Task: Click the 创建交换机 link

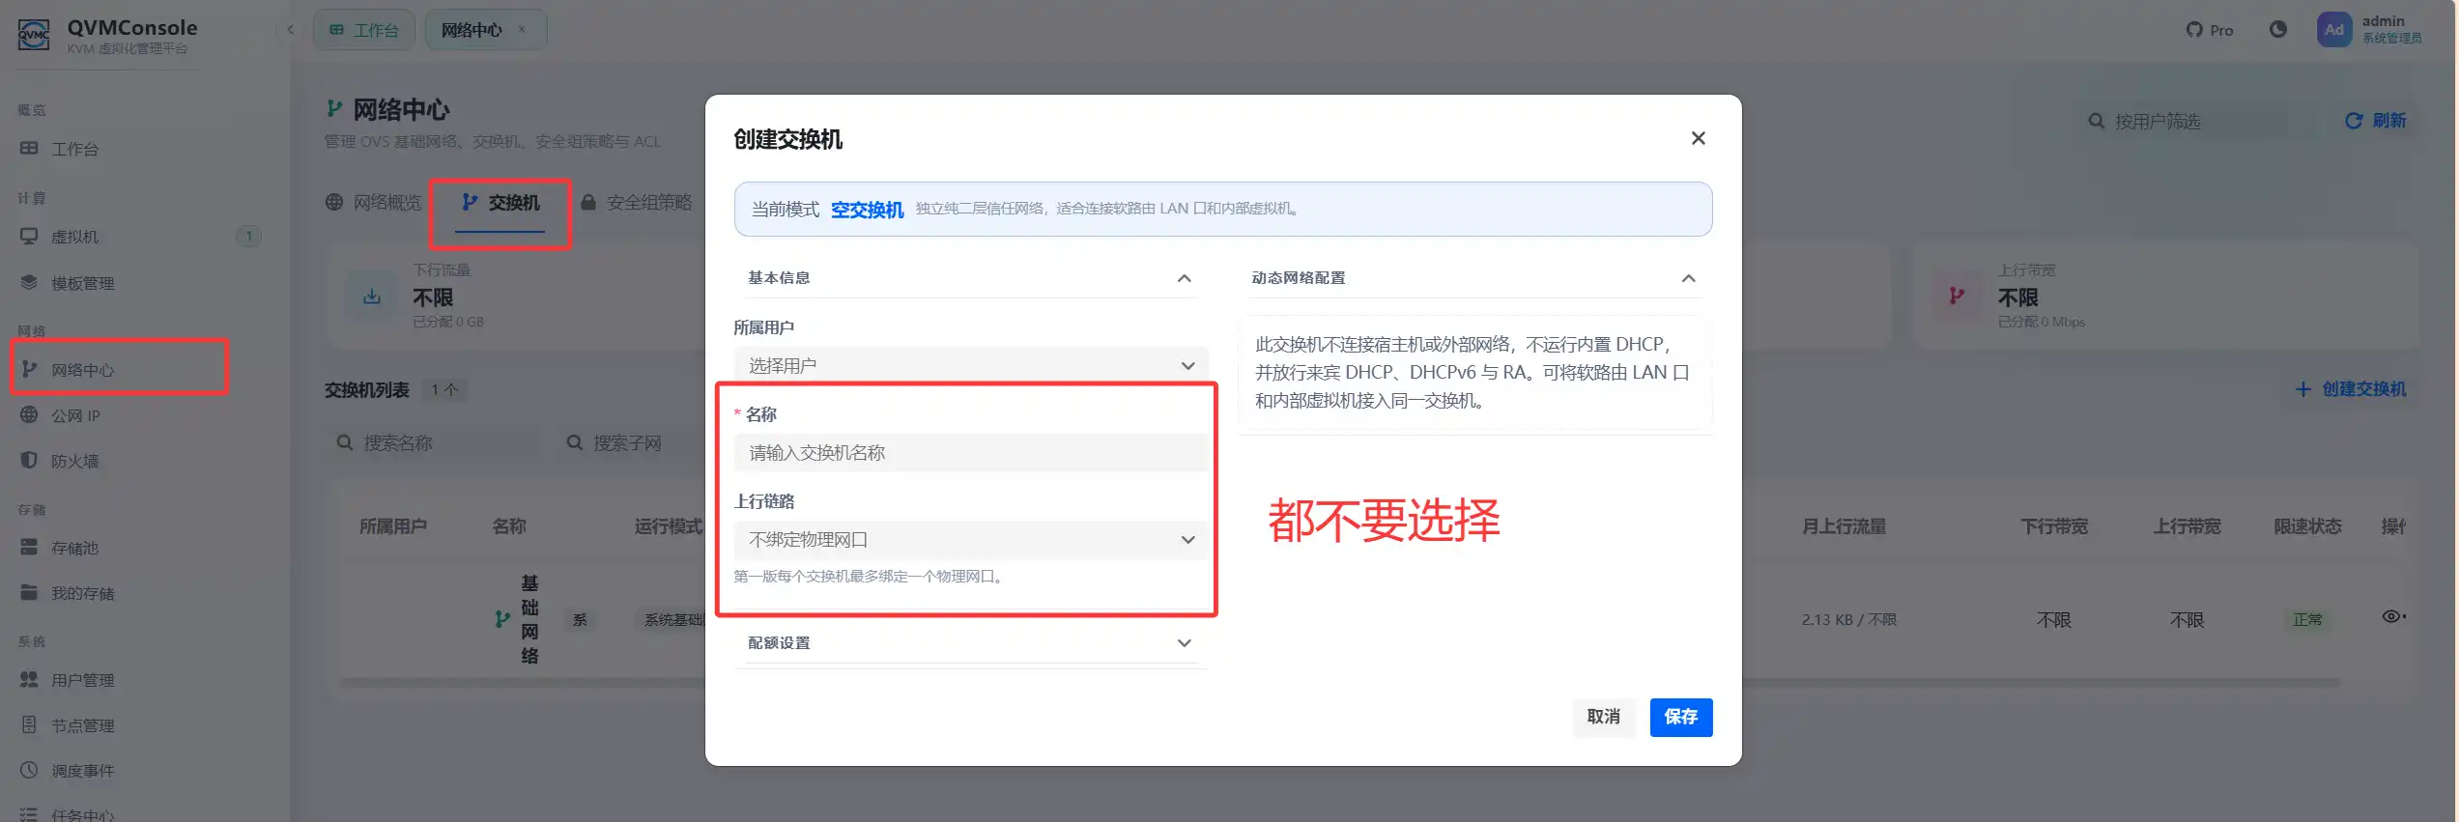Action: (2351, 389)
